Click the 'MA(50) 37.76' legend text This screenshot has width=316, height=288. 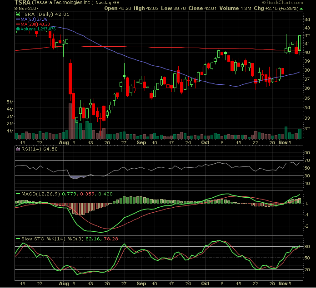click(34, 20)
